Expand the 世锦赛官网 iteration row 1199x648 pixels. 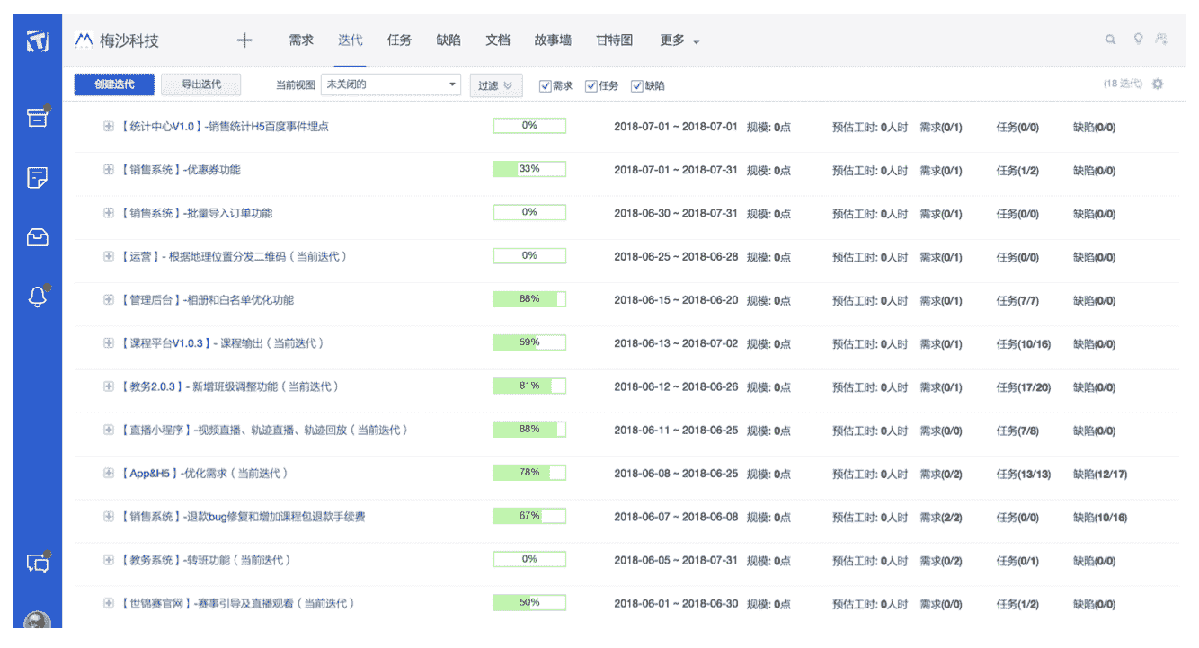point(108,603)
